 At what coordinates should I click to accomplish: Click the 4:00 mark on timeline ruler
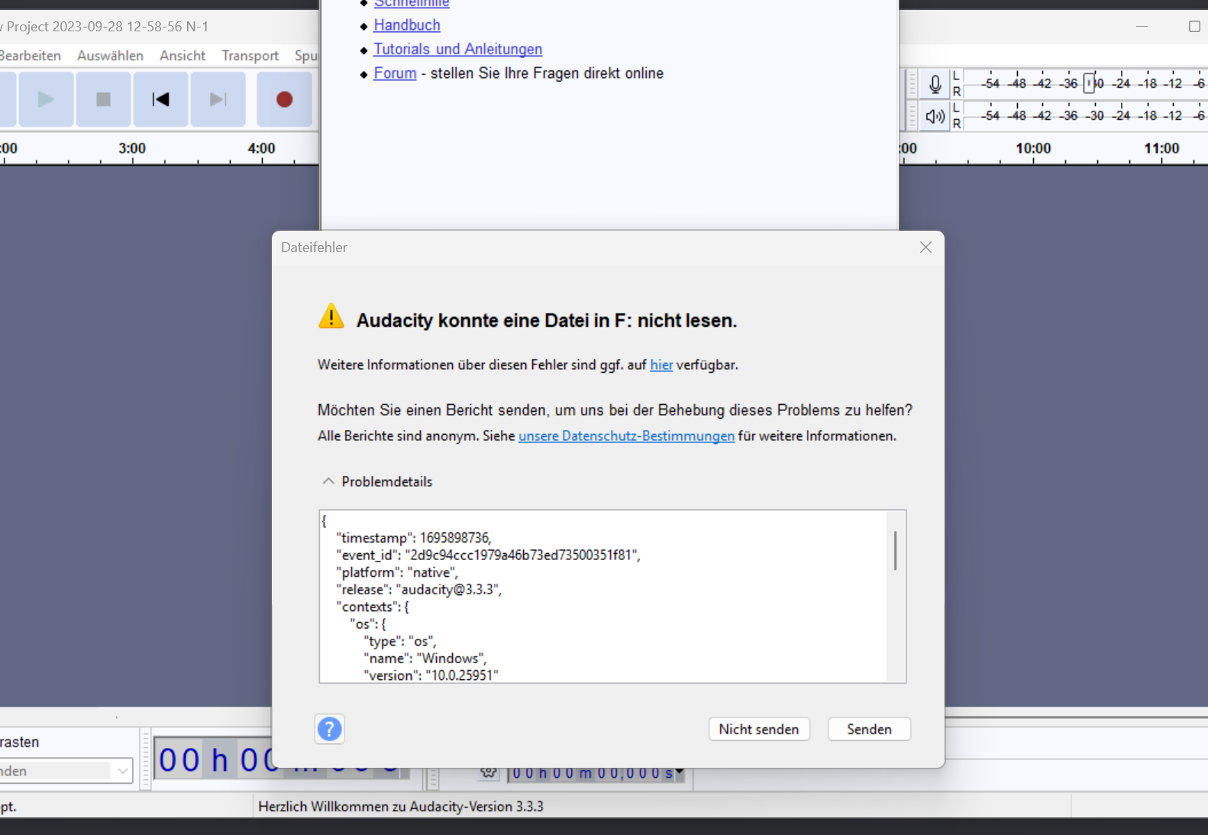point(261,148)
